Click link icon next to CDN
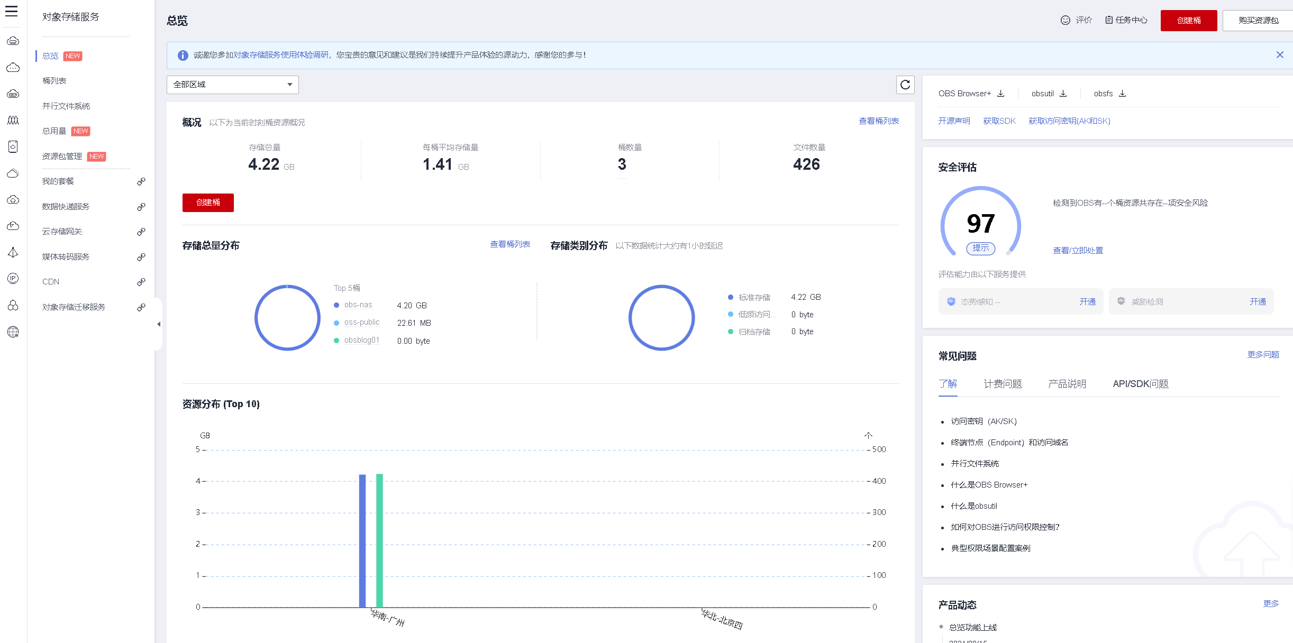Viewport: 1293px width, 643px height. (x=141, y=282)
